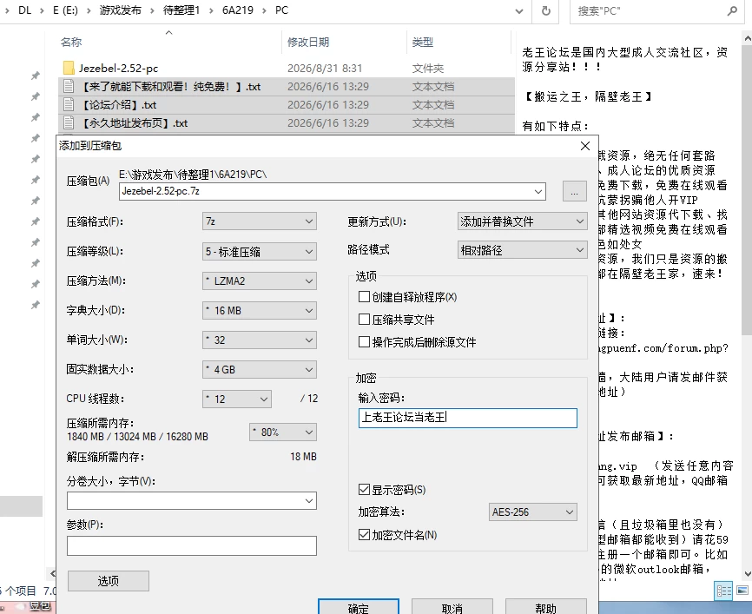752x614 pixels.
Task: Open 路径模式 相对路径 dropdown
Action: coord(522,250)
